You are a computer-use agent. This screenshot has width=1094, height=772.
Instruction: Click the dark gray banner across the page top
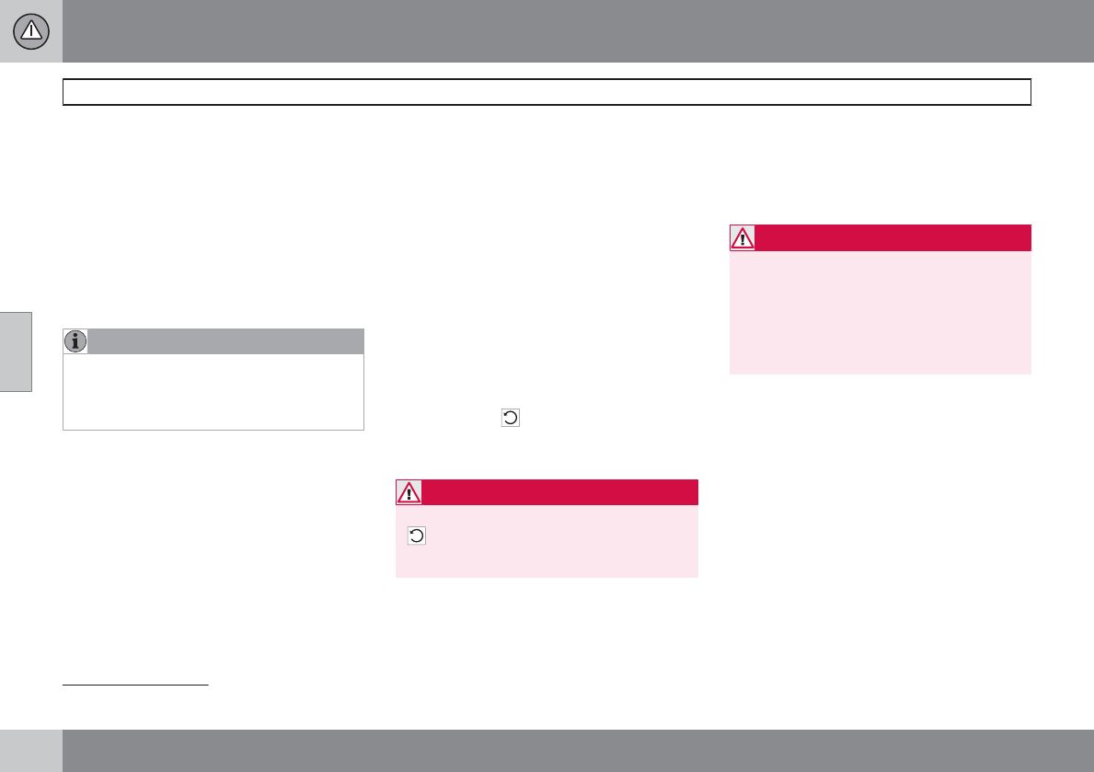point(578,31)
